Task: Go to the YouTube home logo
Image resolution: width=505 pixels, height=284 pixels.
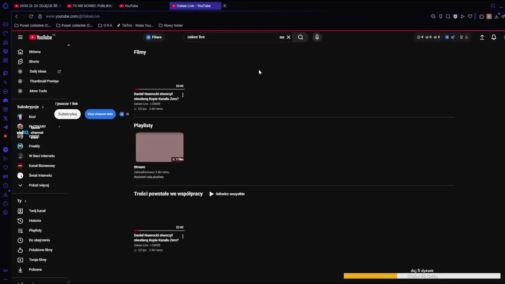Action: tap(41, 37)
